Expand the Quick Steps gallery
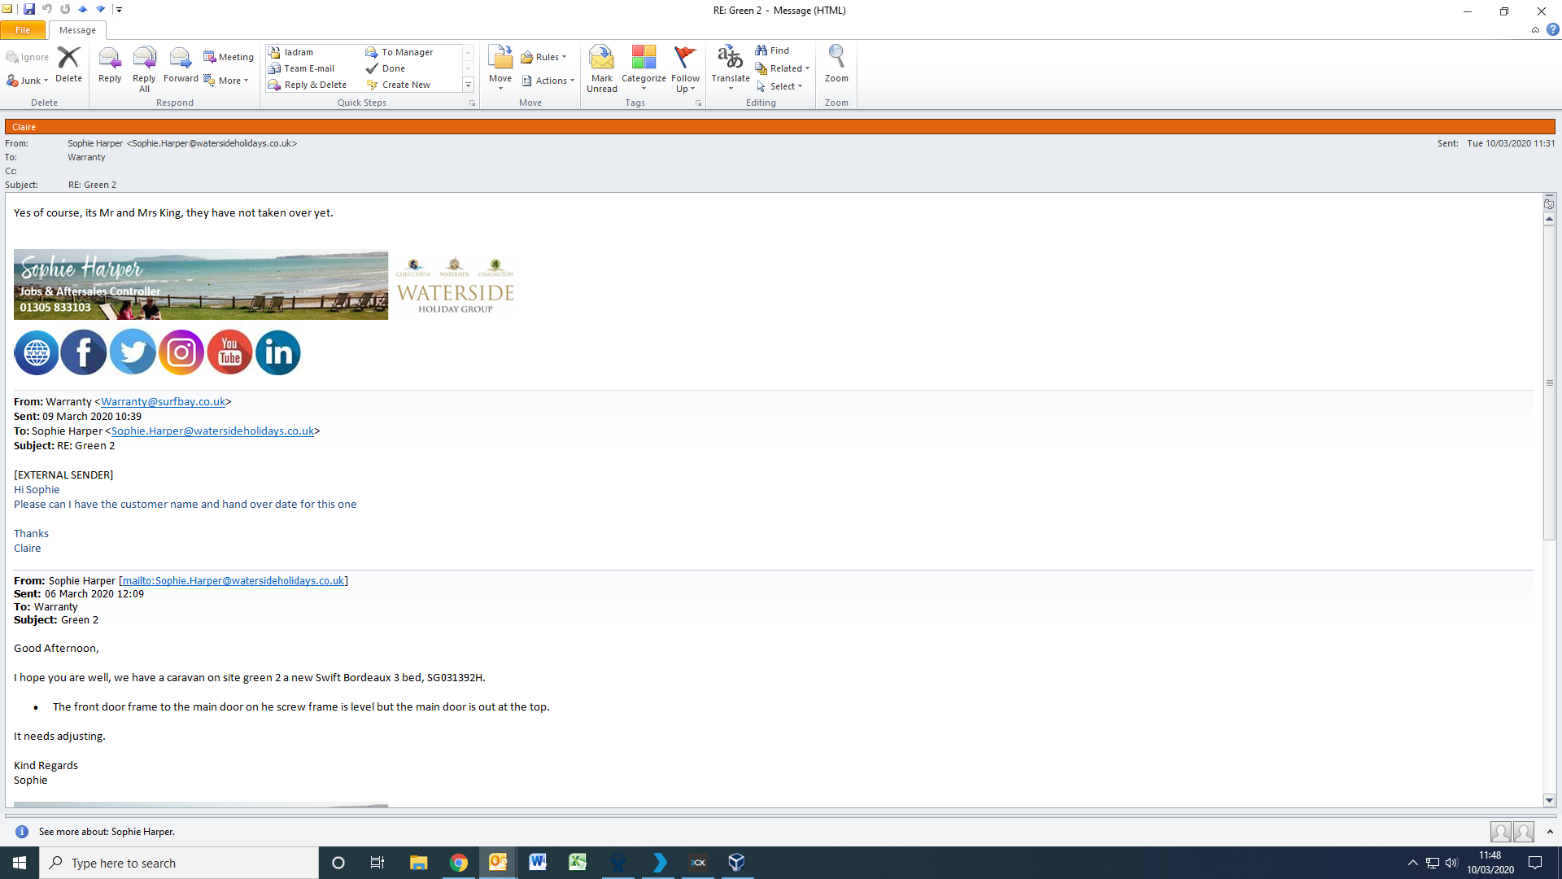1562x879 pixels. click(x=468, y=85)
